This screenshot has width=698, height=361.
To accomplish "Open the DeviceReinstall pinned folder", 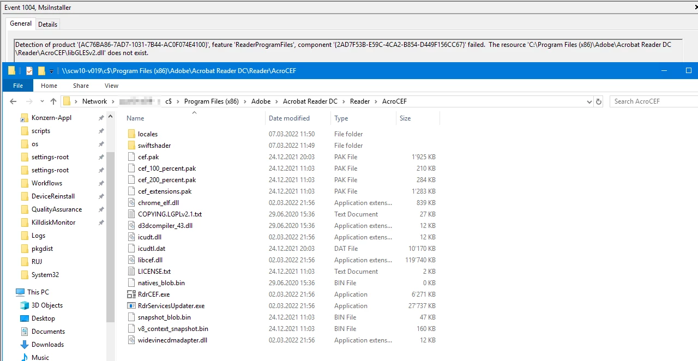I will pos(53,196).
